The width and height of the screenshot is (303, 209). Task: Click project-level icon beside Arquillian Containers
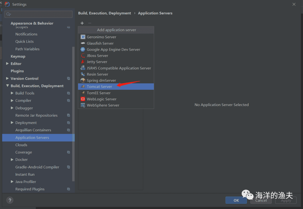pyautogui.click(x=68, y=130)
